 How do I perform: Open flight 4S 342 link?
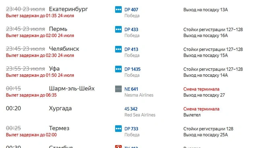(131, 109)
